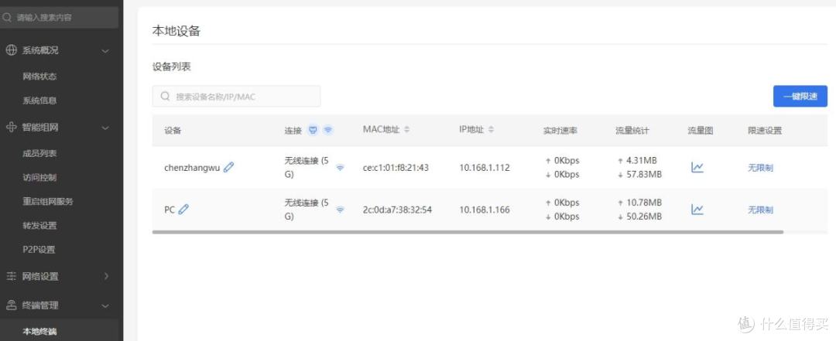
Task: Click 无限制 link for chenzhangwu
Action: point(760,167)
